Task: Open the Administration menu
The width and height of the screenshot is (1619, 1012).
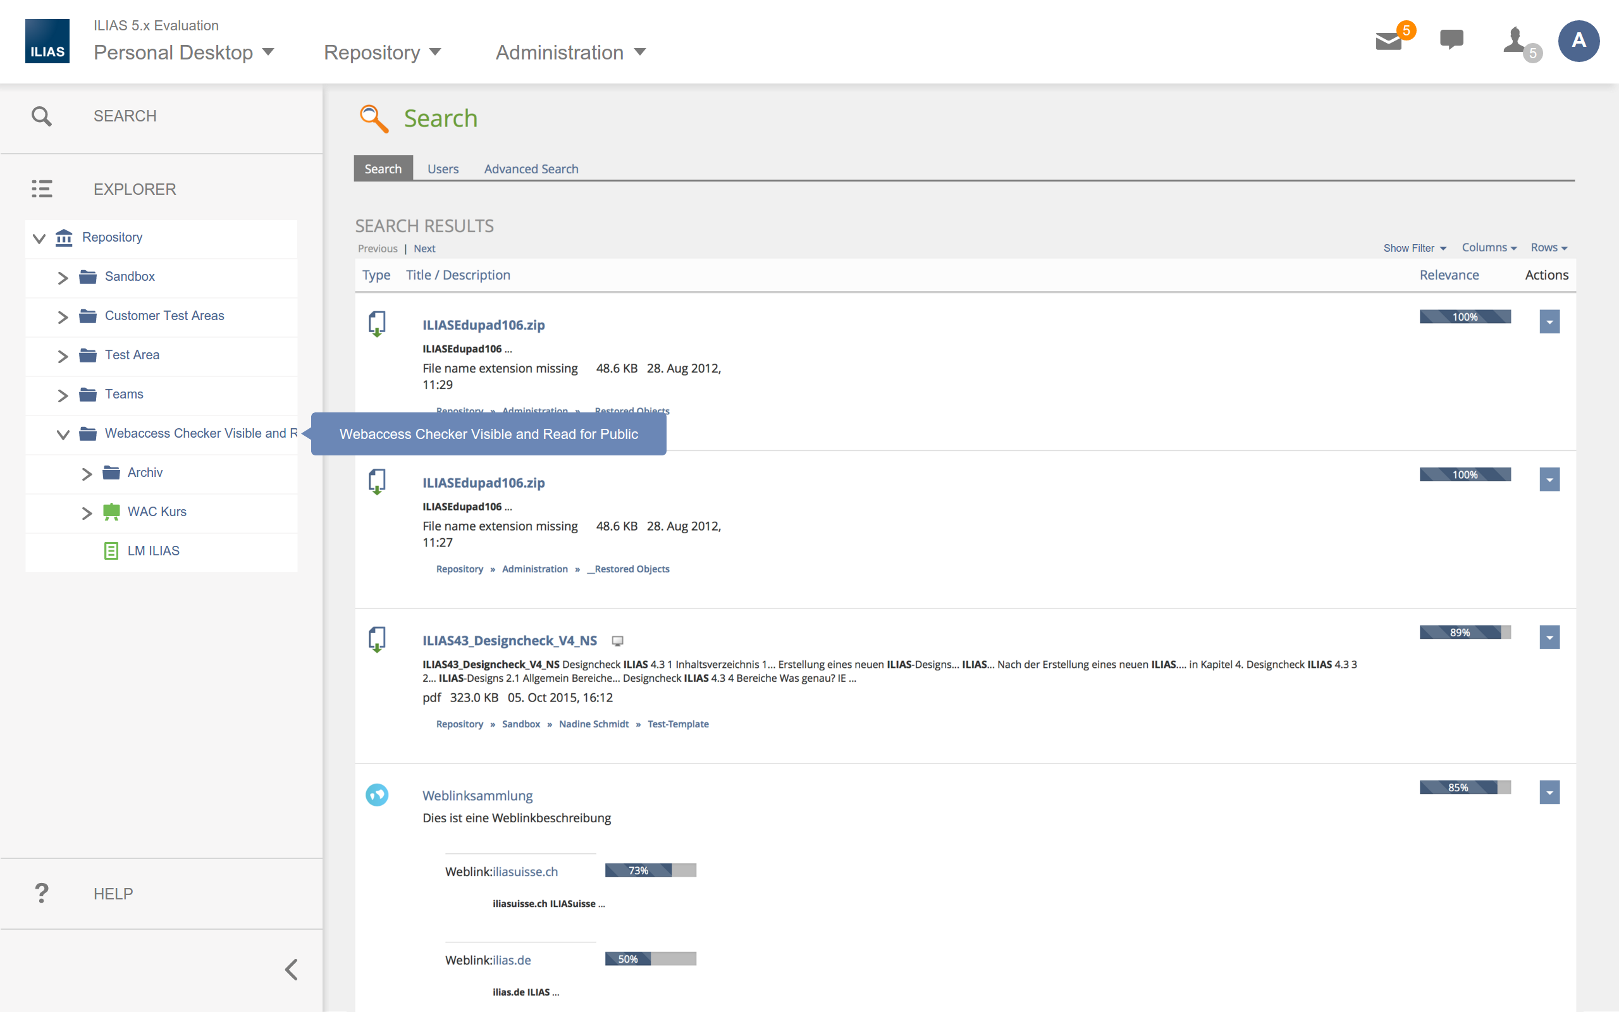Action: [x=570, y=52]
